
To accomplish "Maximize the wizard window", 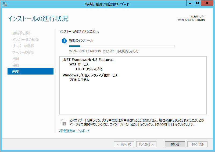I will [x=198, y=3].
